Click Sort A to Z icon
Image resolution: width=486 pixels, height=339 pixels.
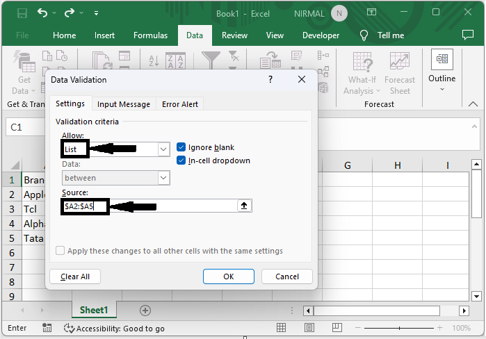click(x=154, y=60)
